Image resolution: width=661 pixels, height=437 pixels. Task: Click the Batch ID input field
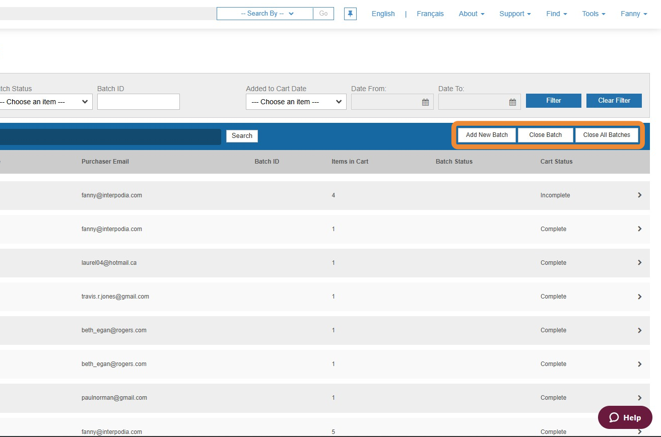tap(138, 102)
